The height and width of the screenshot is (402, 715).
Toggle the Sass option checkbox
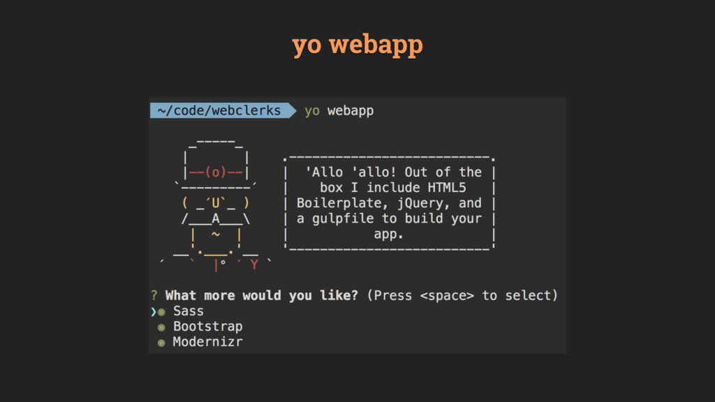pos(161,312)
